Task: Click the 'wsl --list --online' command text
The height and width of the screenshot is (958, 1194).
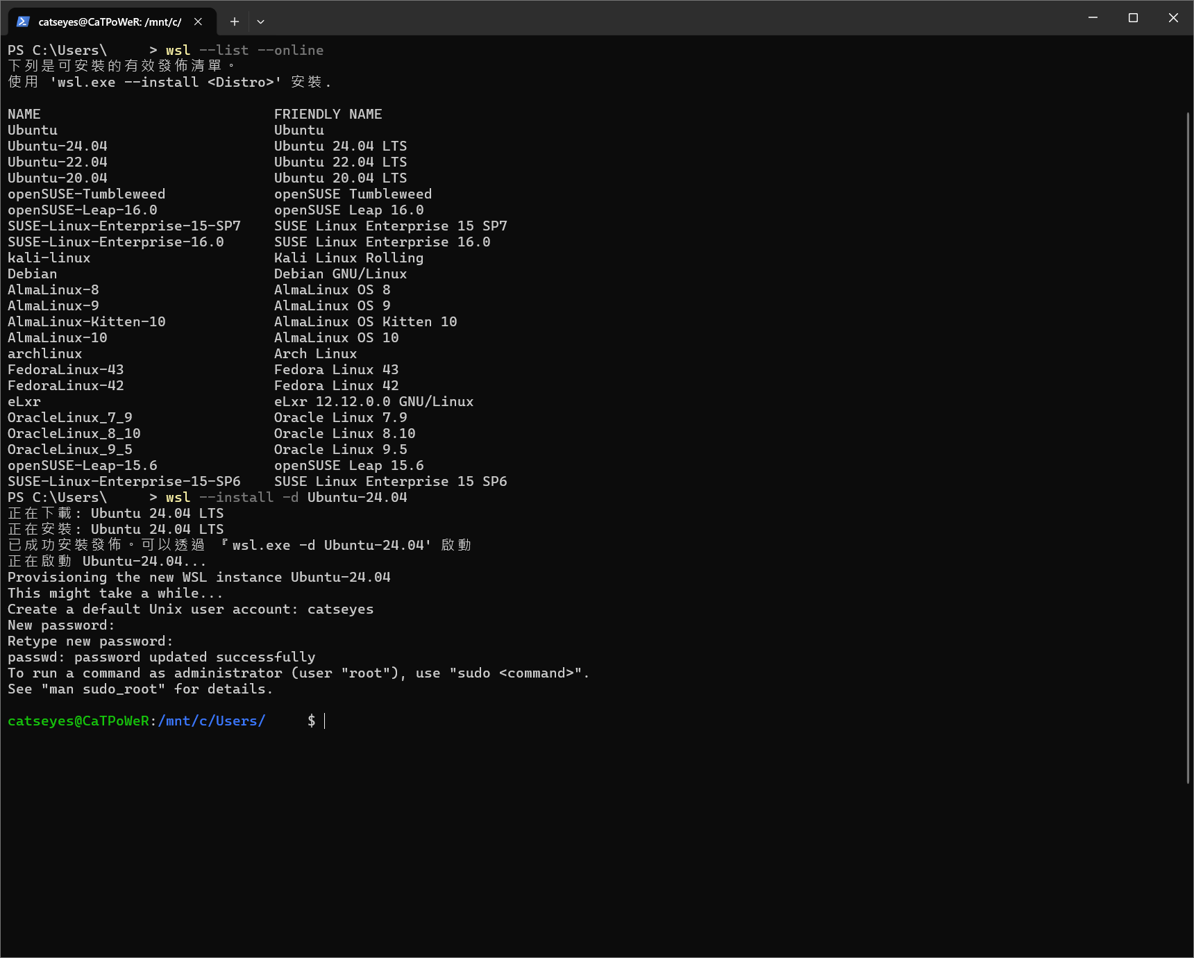Action: tap(244, 50)
